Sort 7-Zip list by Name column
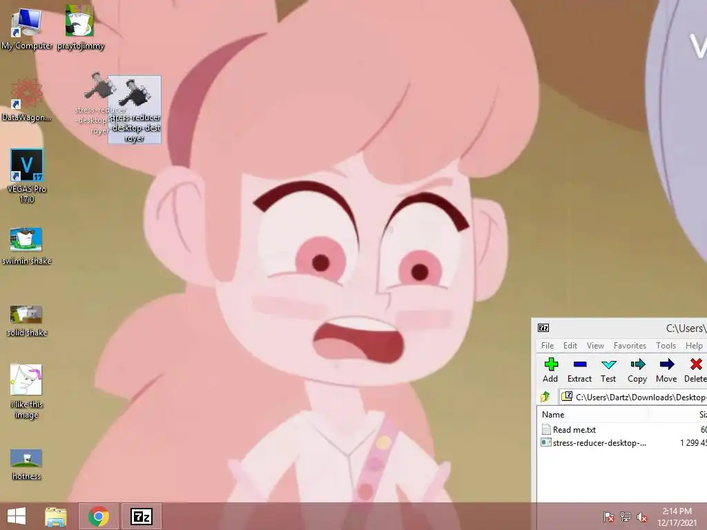Image resolution: width=707 pixels, height=530 pixels. (592, 415)
